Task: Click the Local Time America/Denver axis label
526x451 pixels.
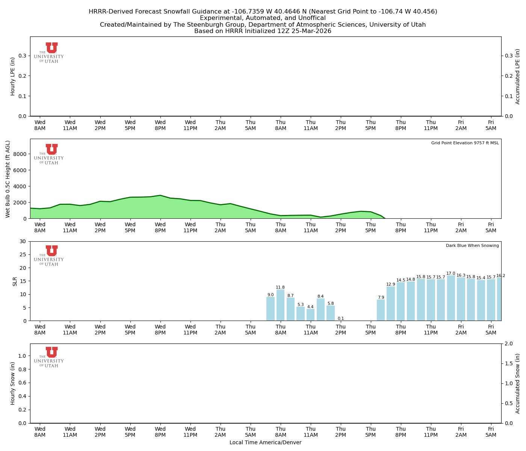Action: [x=265, y=442]
